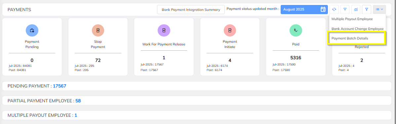Click partial payment employee count 58
The image size is (396, 124).
[78, 101]
